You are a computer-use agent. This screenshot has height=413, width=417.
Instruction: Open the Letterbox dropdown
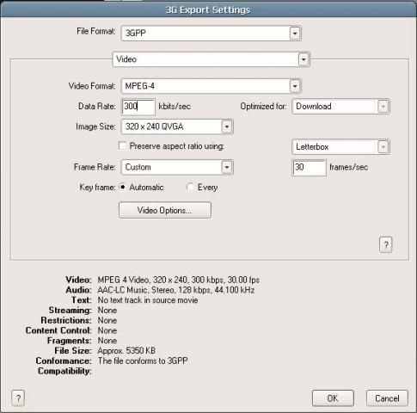point(340,147)
